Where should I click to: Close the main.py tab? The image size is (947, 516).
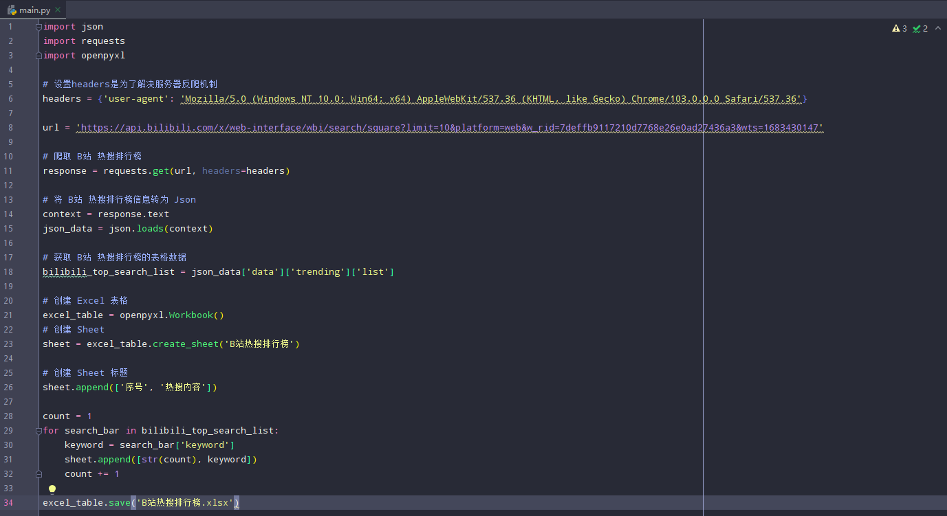[x=57, y=10]
